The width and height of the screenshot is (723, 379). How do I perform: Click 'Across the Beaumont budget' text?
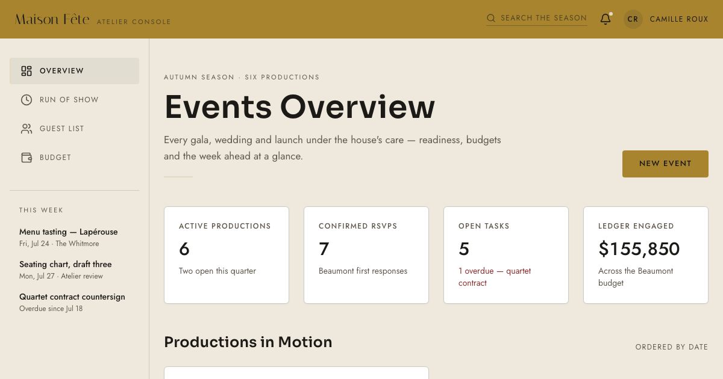coord(636,277)
